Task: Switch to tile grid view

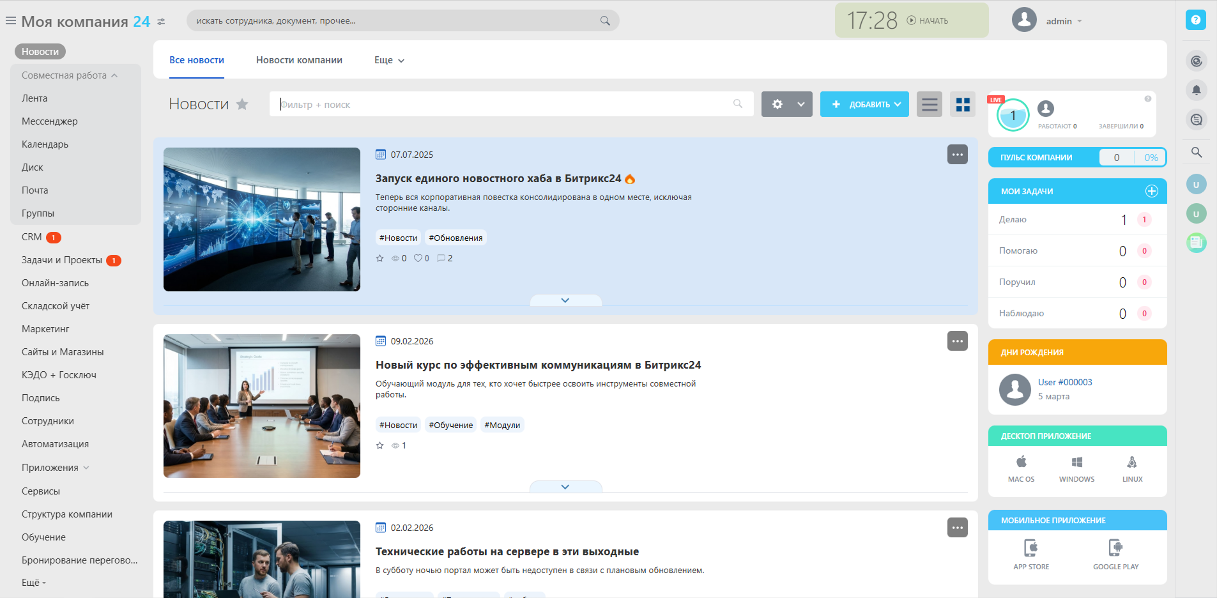Action: [x=963, y=104]
